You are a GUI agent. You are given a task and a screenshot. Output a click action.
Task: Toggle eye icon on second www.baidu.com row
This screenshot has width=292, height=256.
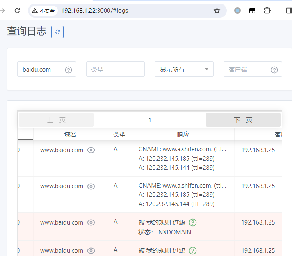(x=91, y=186)
